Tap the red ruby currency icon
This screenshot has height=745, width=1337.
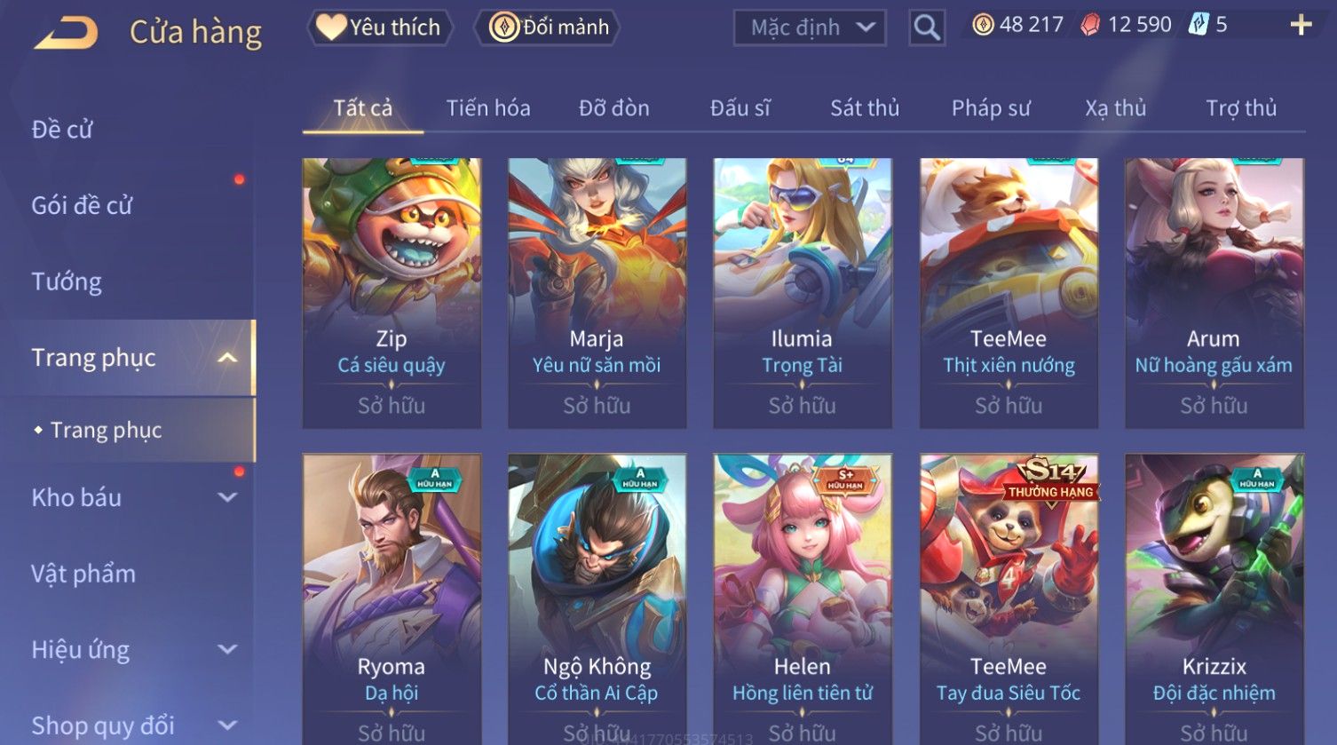click(1089, 25)
